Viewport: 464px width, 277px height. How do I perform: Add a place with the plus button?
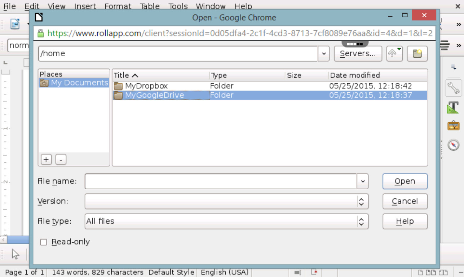[x=46, y=159]
